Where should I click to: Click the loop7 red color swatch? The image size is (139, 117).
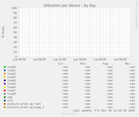[x=5, y=90]
